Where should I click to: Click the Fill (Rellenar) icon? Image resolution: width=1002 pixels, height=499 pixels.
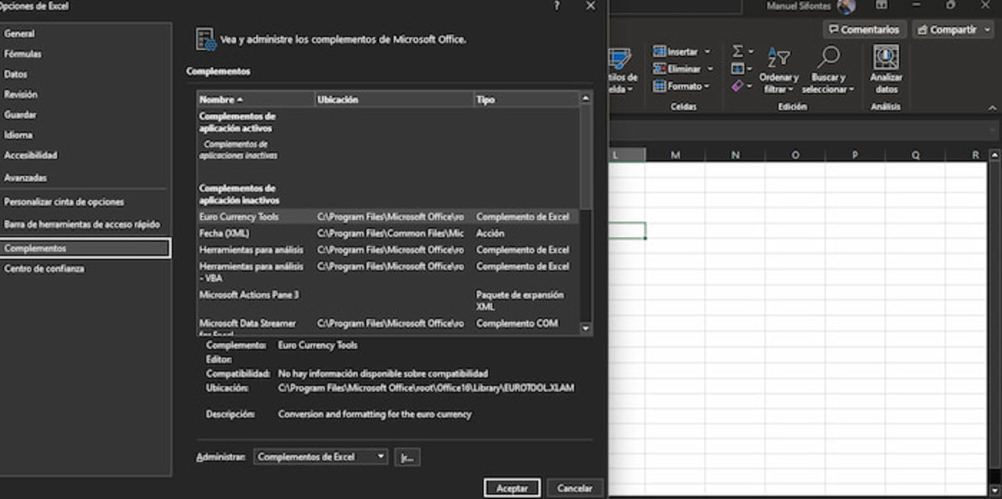(738, 68)
